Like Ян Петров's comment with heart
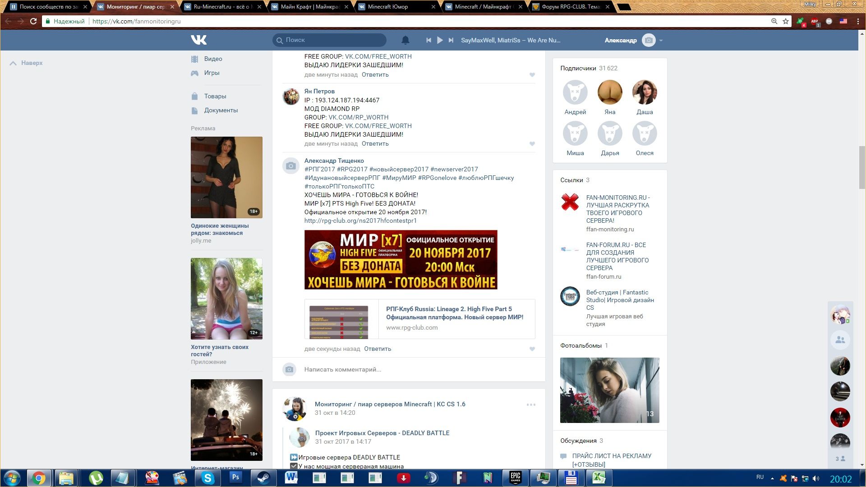The height and width of the screenshot is (487, 866). click(x=532, y=144)
